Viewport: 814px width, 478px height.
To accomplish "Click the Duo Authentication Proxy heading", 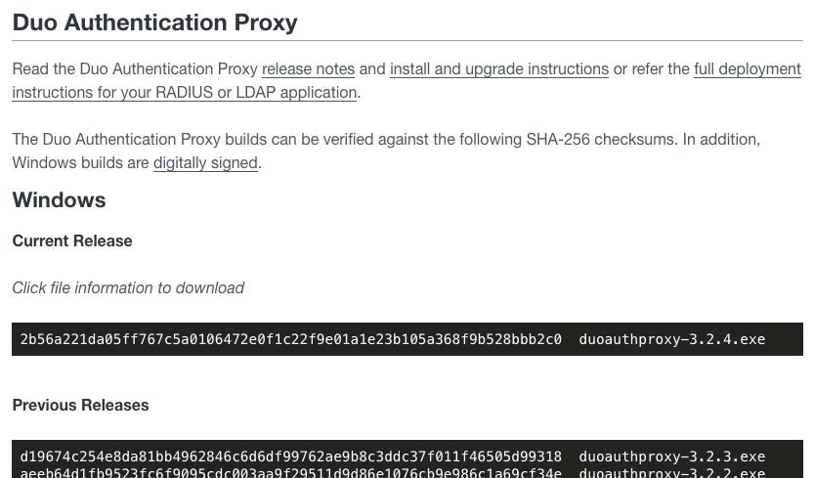I will click(x=154, y=22).
